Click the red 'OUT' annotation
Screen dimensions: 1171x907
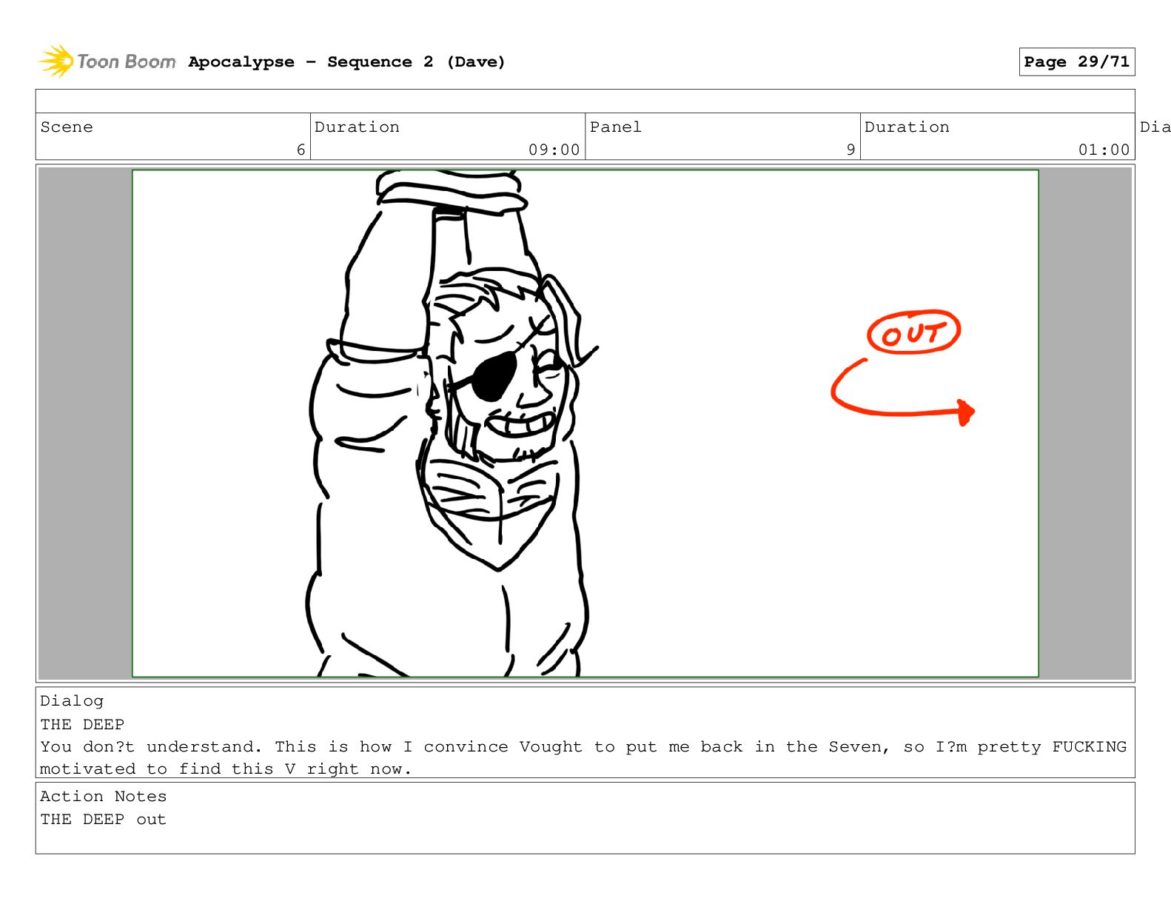[913, 332]
